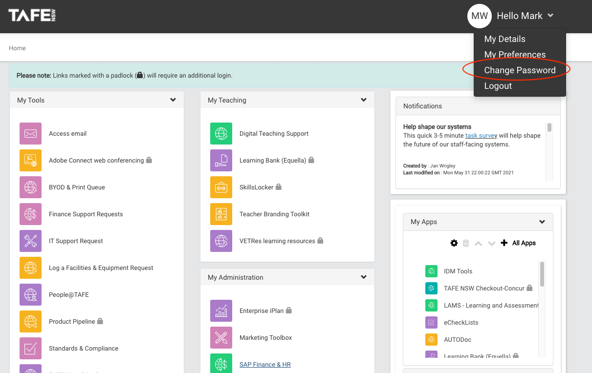Click the Digital Teaching Support globe icon

pyautogui.click(x=221, y=133)
